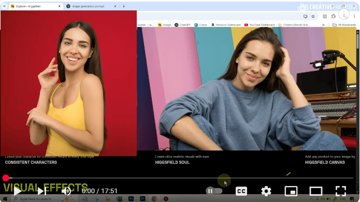Screen dimensions: 360x202
Task: Open the All Bookmarks folder
Action: pos(344,25)
